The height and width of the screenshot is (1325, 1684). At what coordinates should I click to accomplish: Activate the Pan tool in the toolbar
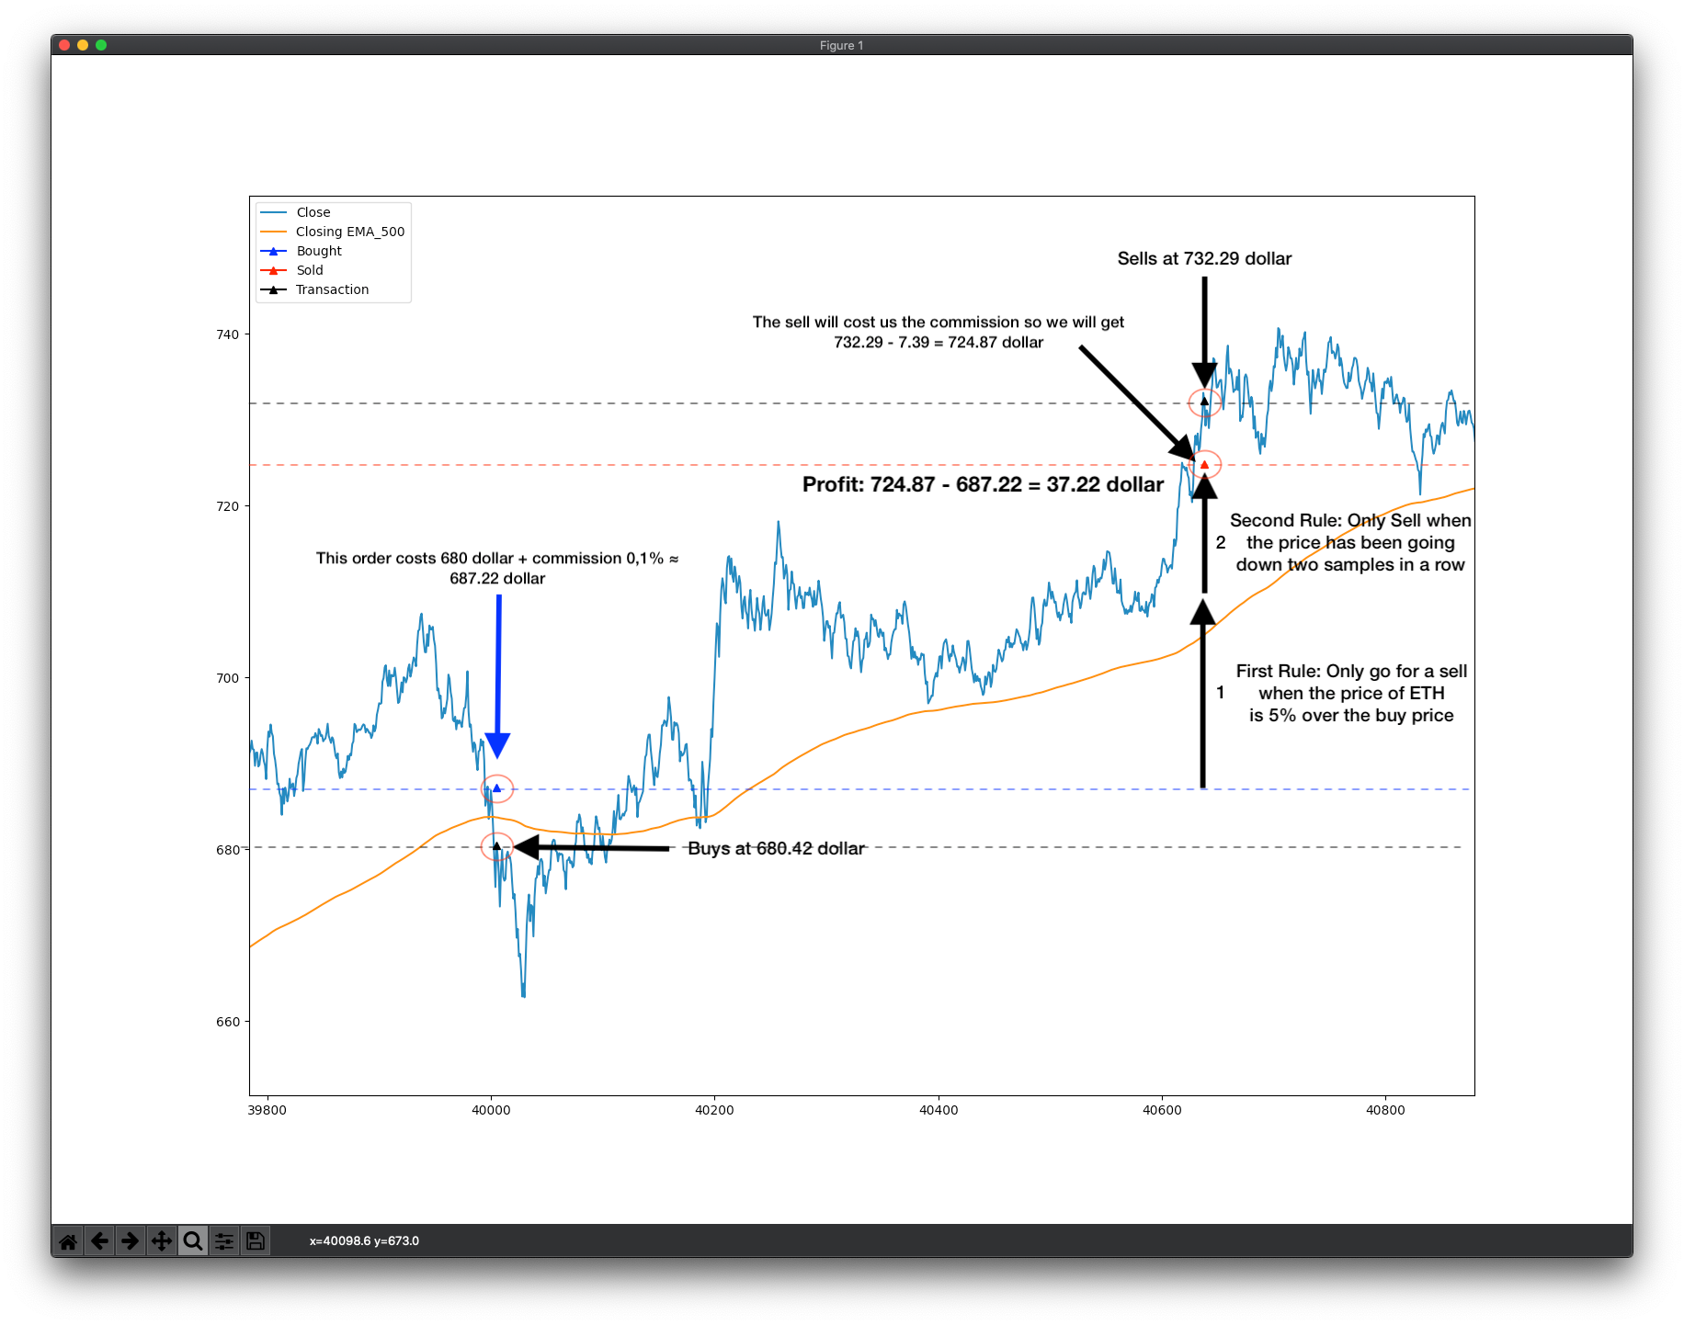tap(162, 1240)
